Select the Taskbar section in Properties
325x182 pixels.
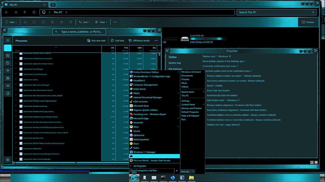(173, 57)
